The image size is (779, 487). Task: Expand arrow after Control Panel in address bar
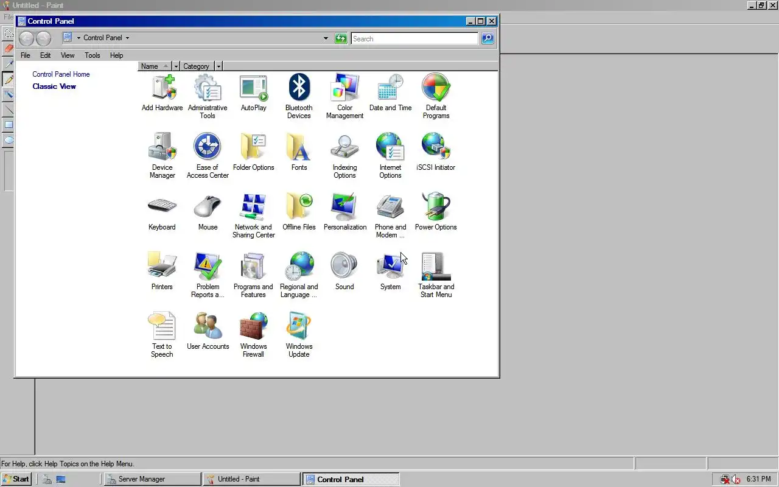[x=127, y=38]
